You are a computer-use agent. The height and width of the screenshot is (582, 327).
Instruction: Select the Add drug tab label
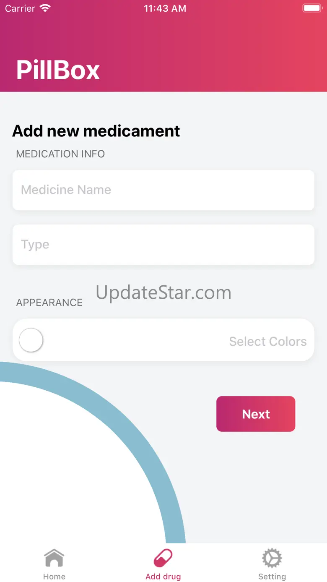(163, 577)
